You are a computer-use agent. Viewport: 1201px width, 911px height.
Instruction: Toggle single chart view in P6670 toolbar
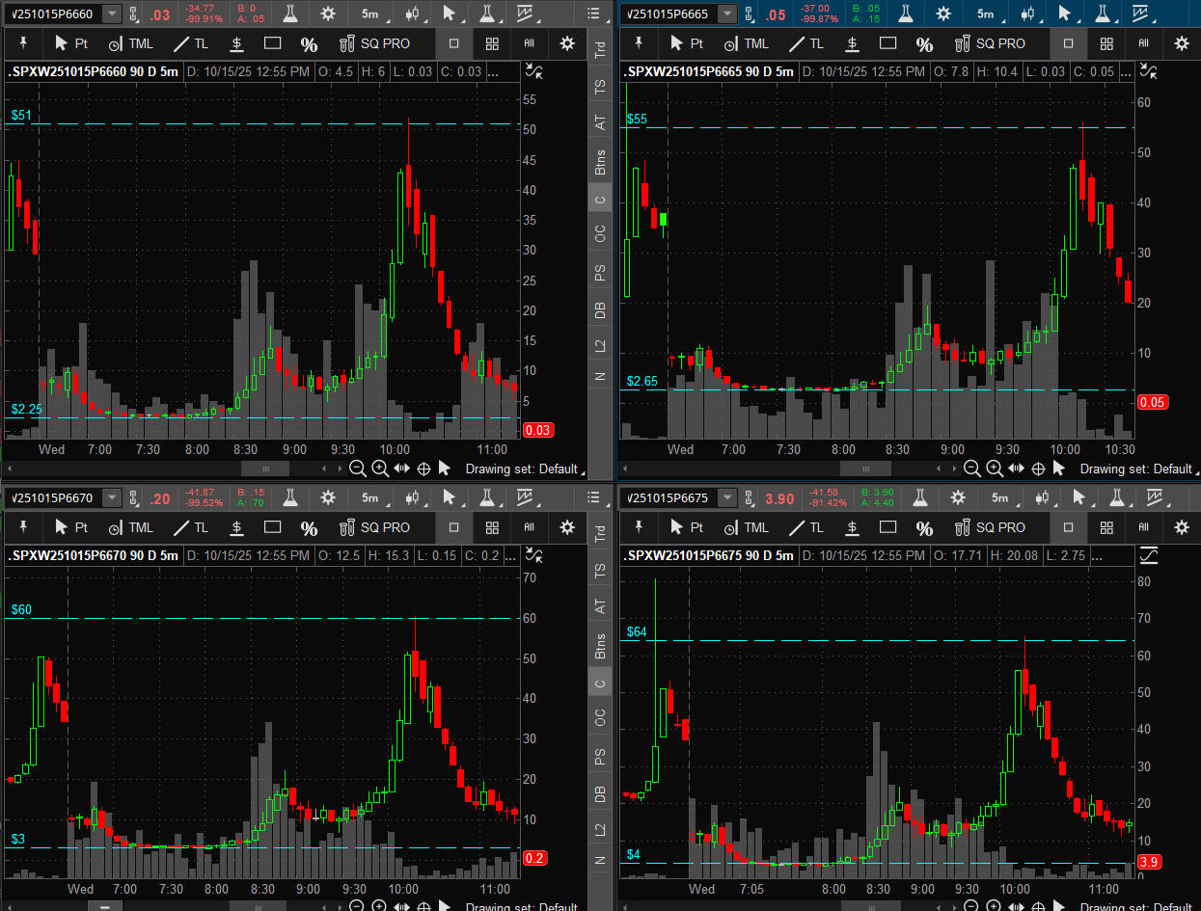pyautogui.click(x=454, y=527)
